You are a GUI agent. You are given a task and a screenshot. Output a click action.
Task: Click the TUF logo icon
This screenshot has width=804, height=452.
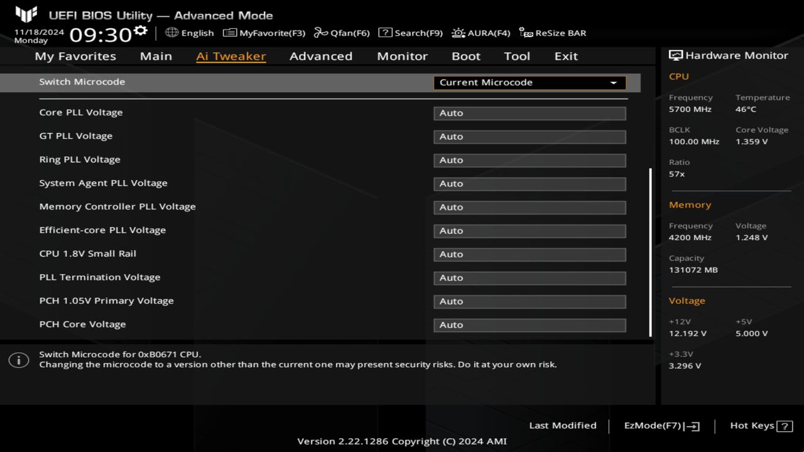tap(26, 14)
